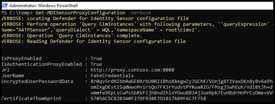This screenshot has width=275, height=104.
Task: Click the 'Reading Defender for Identity Sensor' verbose line
Action: [x=94, y=41]
